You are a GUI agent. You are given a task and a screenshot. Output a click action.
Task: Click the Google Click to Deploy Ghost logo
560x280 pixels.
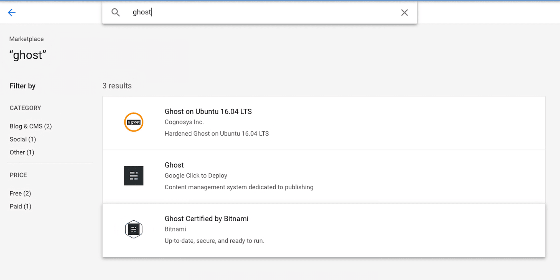[134, 176]
